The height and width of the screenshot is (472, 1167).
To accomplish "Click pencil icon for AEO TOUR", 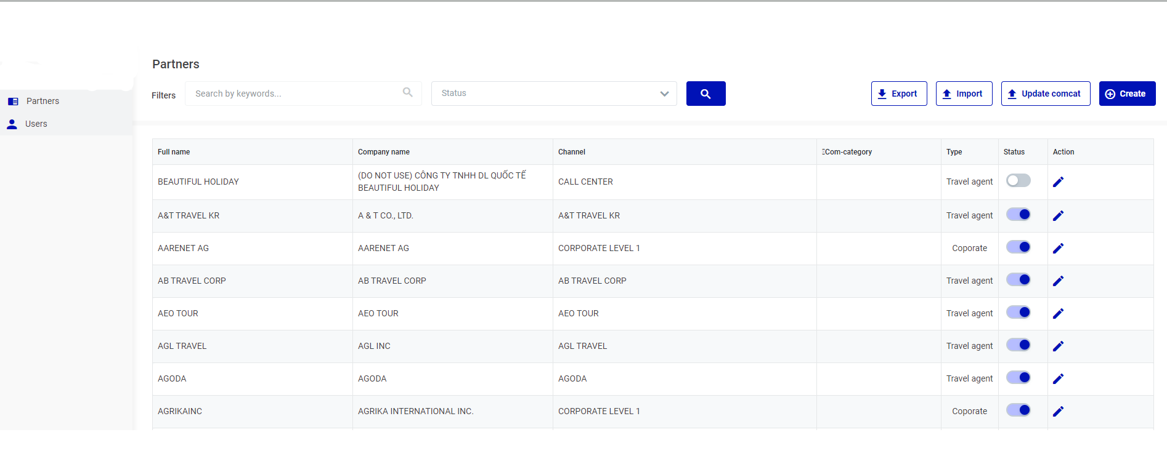I will click(x=1058, y=314).
